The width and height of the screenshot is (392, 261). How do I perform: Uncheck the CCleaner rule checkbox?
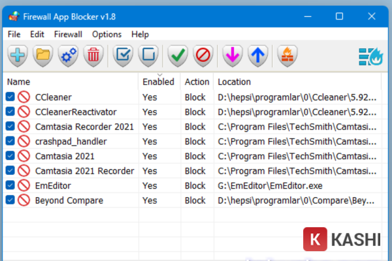point(10,97)
